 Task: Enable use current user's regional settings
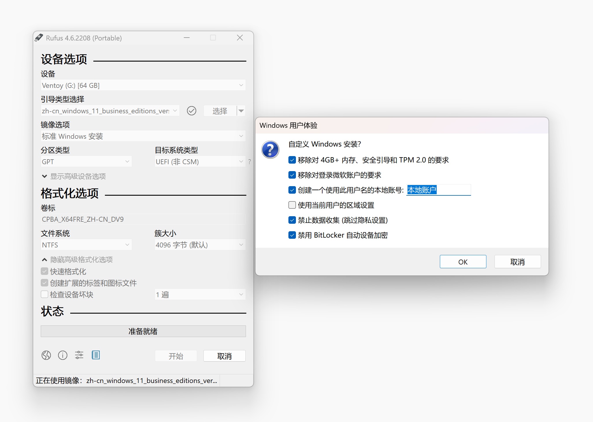(x=292, y=205)
